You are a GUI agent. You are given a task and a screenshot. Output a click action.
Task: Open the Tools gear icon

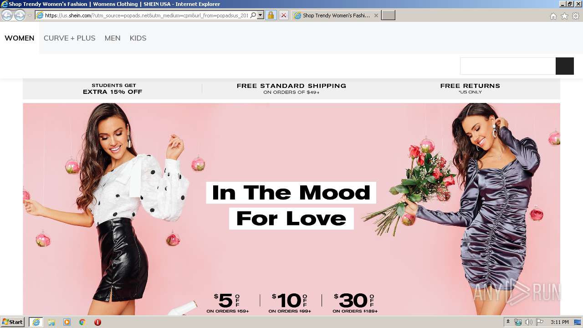[576, 16]
